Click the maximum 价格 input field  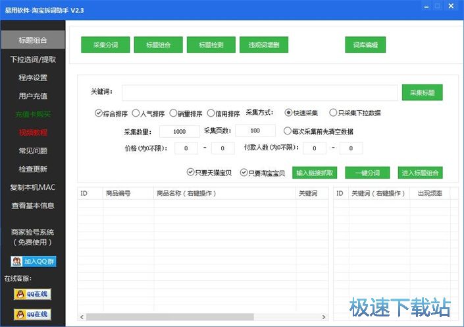pos(222,148)
